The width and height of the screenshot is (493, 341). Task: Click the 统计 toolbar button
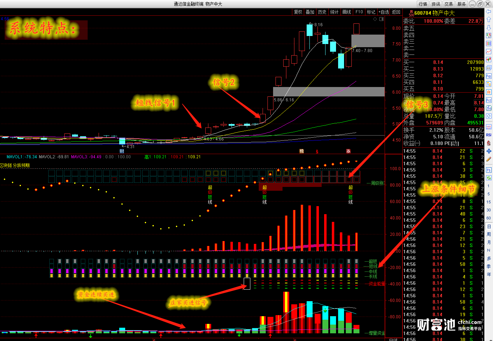click(x=335, y=12)
